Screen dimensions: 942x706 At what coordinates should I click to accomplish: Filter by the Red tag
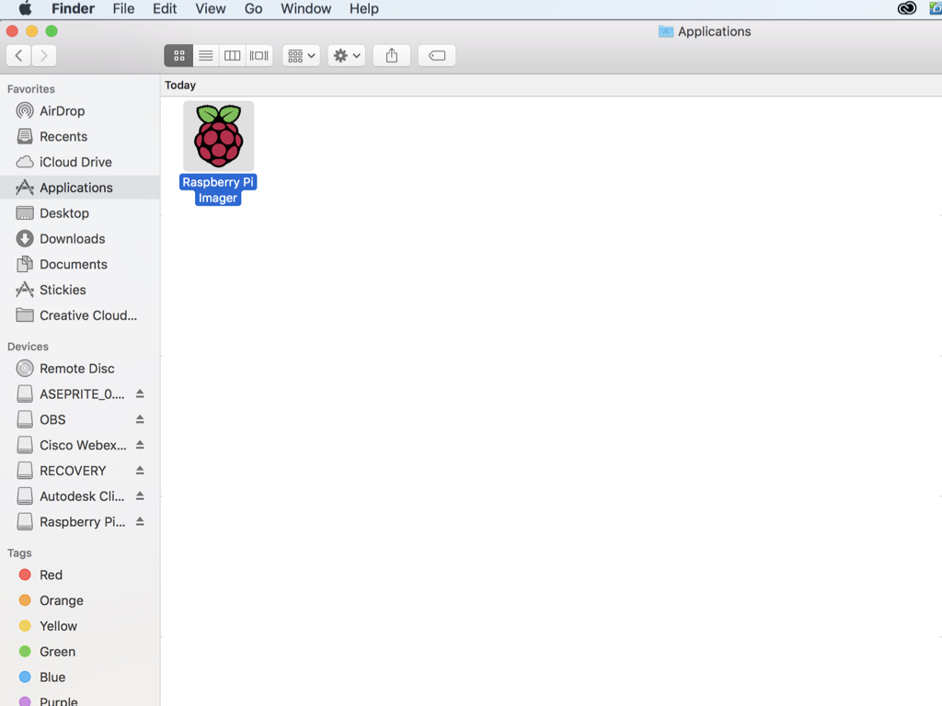click(x=80, y=575)
